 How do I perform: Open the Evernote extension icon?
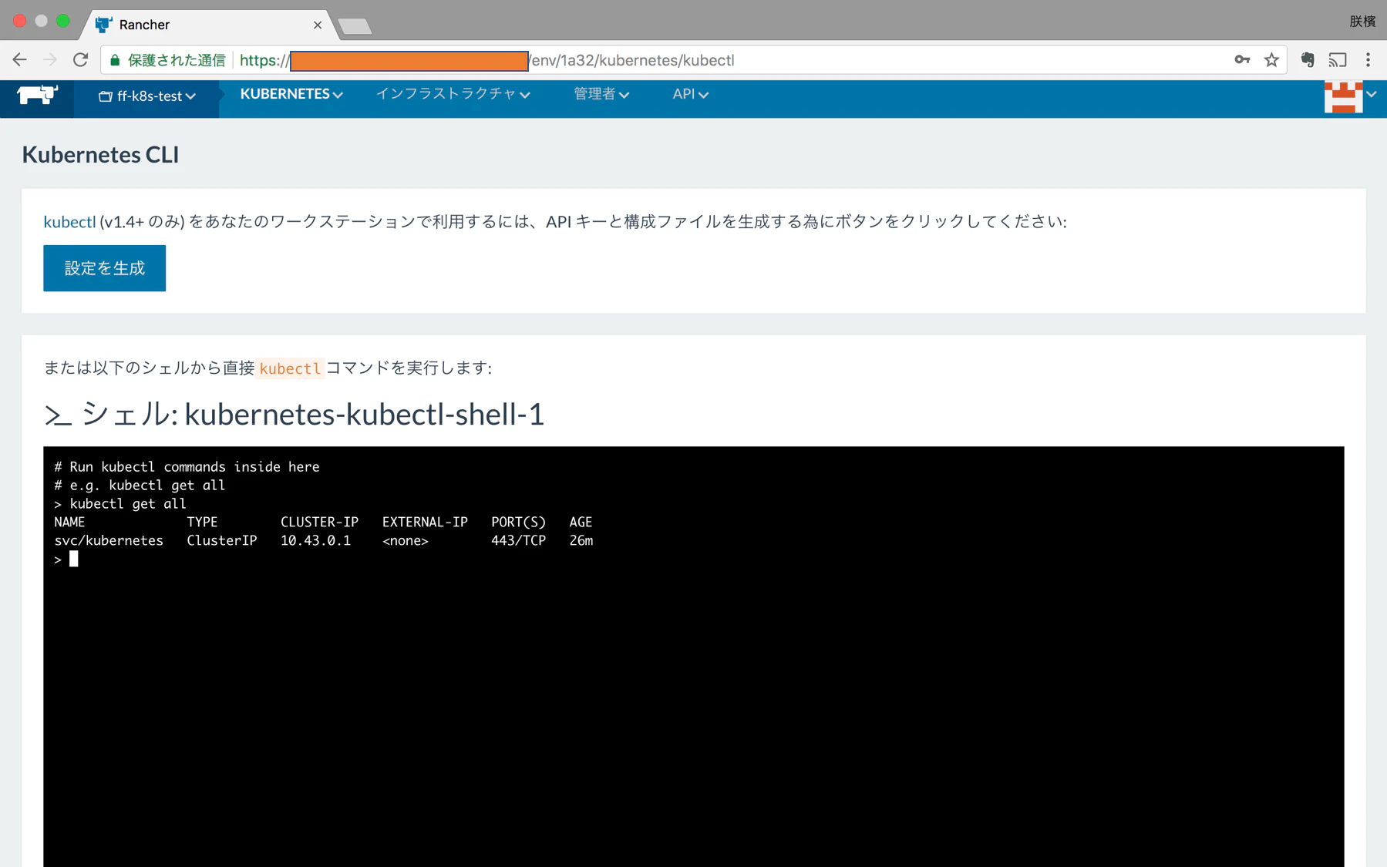pos(1308,60)
